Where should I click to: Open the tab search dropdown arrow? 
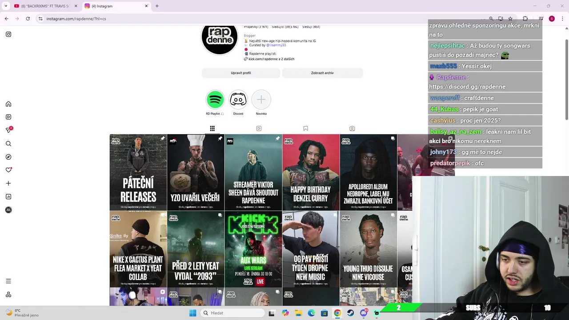[6, 6]
